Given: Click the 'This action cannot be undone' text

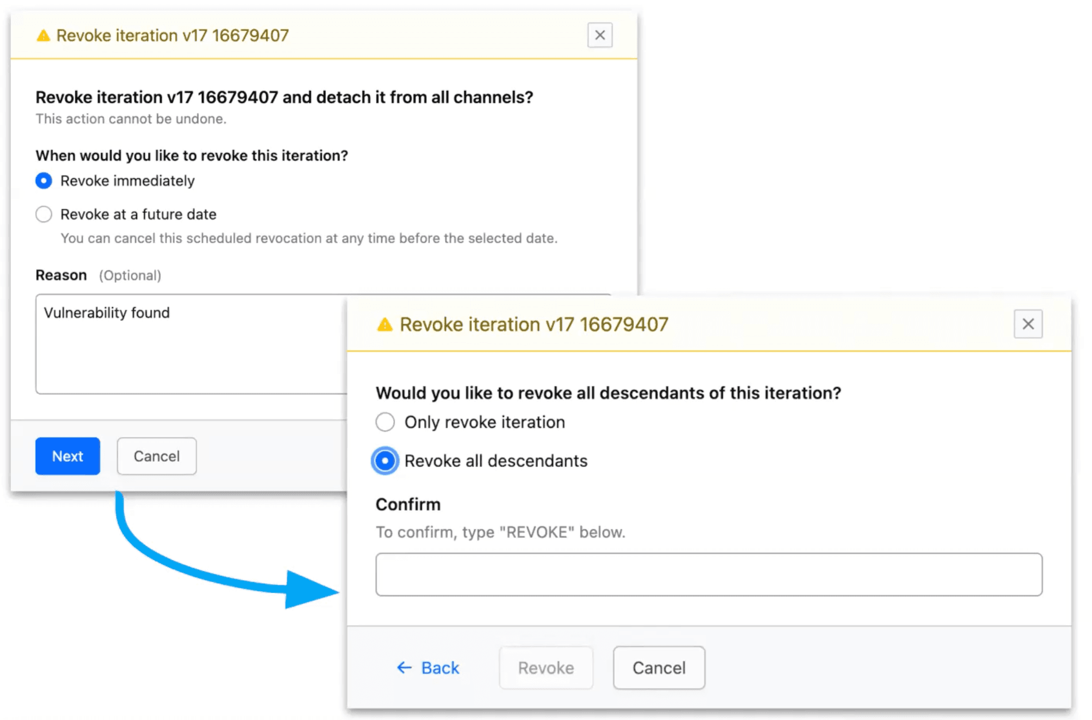Looking at the screenshot, I should tap(131, 119).
